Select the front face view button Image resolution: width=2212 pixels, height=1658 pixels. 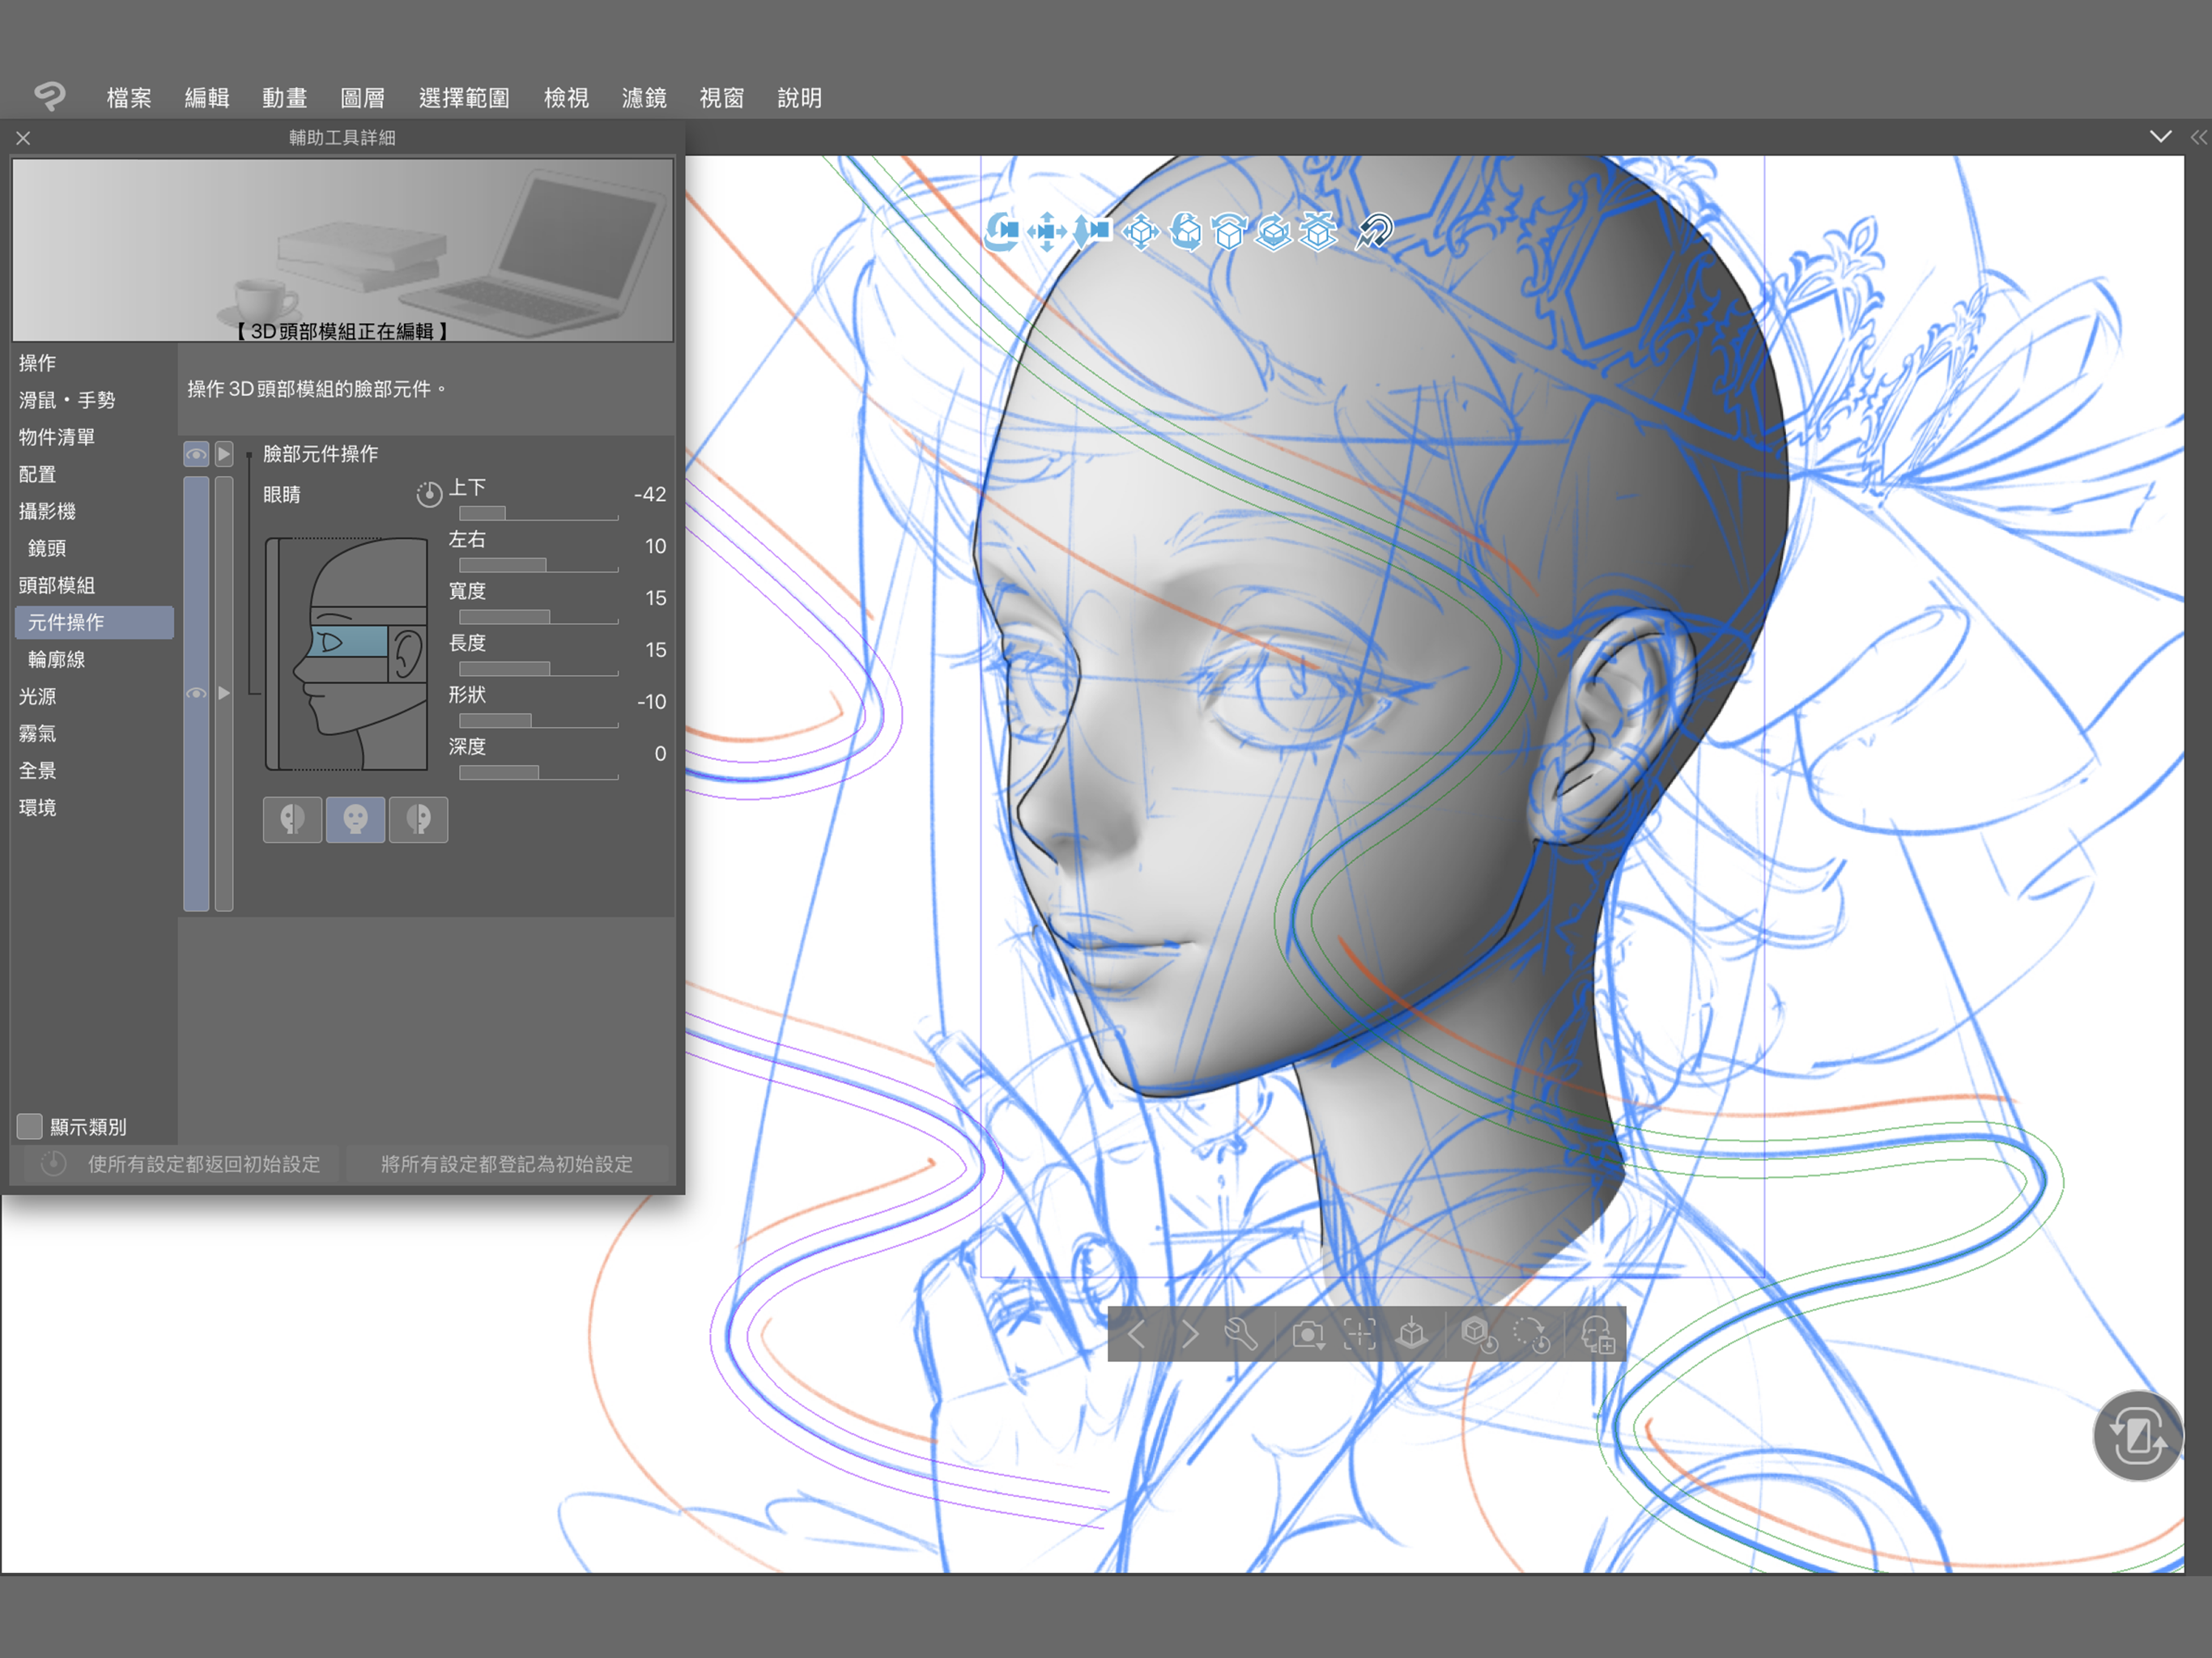pos(355,820)
